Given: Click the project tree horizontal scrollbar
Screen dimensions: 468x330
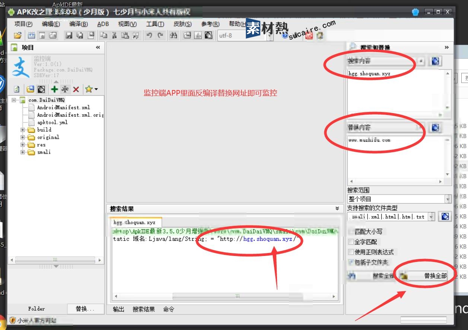Looking at the screenshot, I should coord(56,260).
